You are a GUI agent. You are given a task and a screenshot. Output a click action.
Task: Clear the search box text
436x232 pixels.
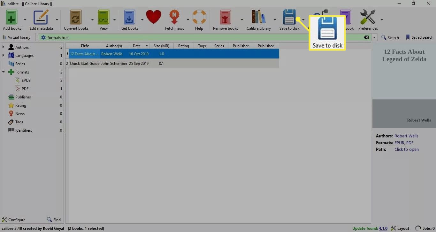pyautogui.click(x=367, y=37)
